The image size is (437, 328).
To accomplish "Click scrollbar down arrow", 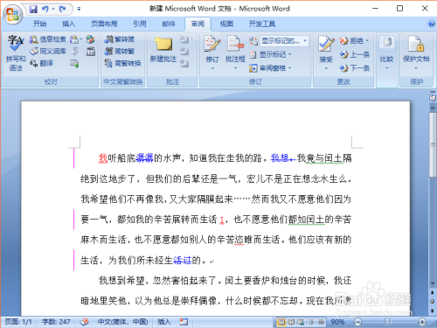I will [433, 283].
